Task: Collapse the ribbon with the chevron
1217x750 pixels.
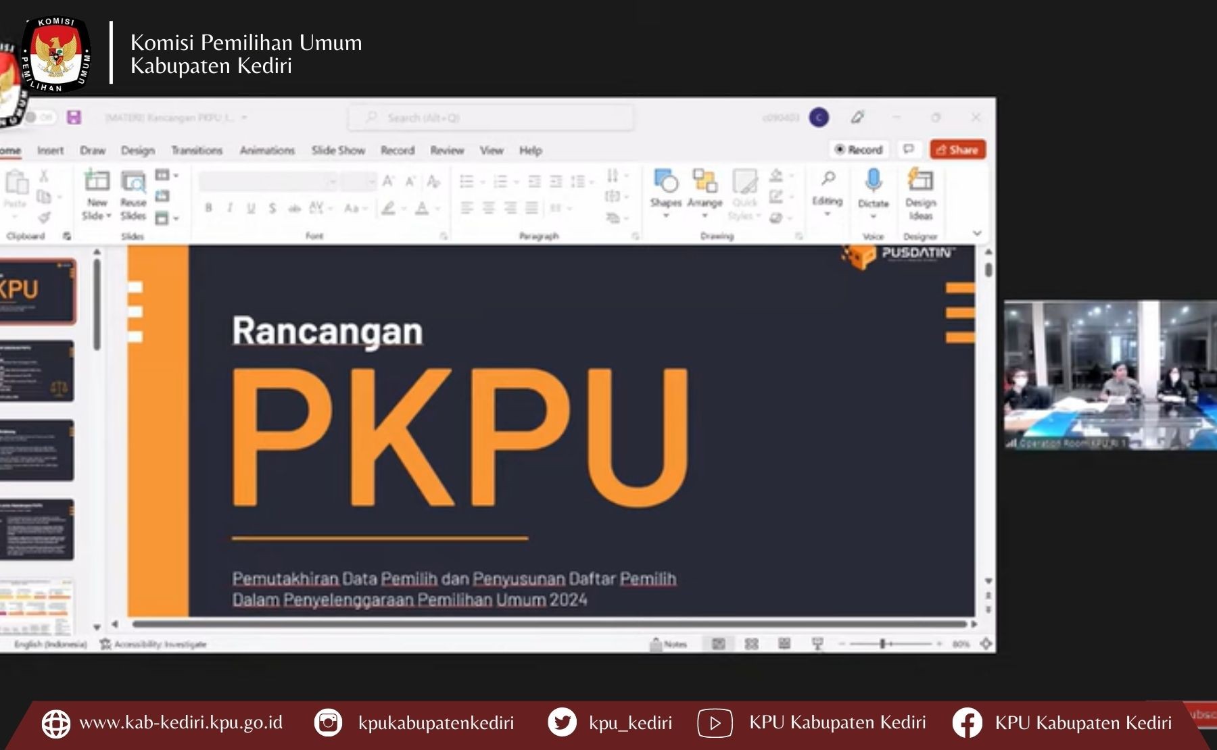Action: click(977, 233)
